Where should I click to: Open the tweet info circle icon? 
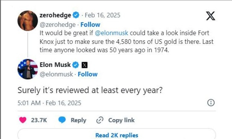211,103
